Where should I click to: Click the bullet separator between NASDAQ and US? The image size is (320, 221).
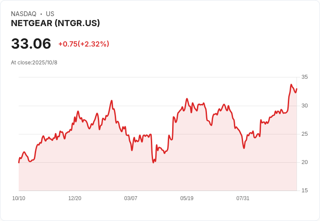pos(41,14)
